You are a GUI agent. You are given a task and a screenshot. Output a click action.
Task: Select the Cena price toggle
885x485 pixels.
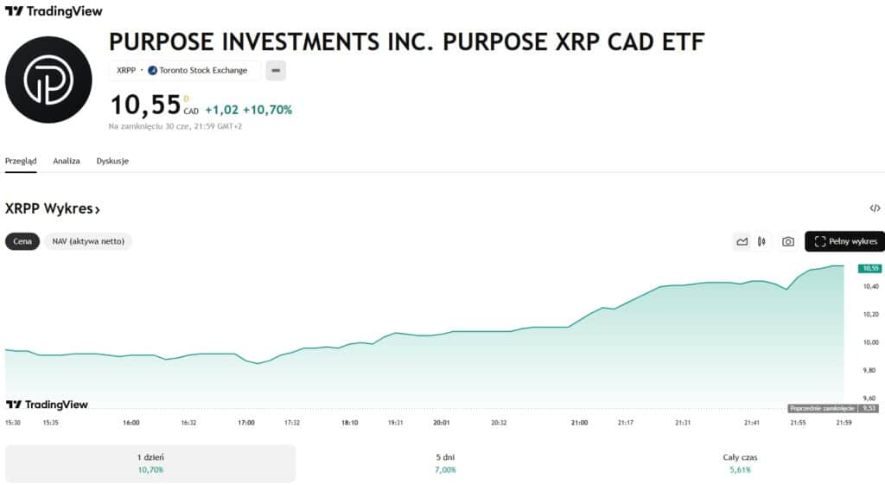point(22,241)
